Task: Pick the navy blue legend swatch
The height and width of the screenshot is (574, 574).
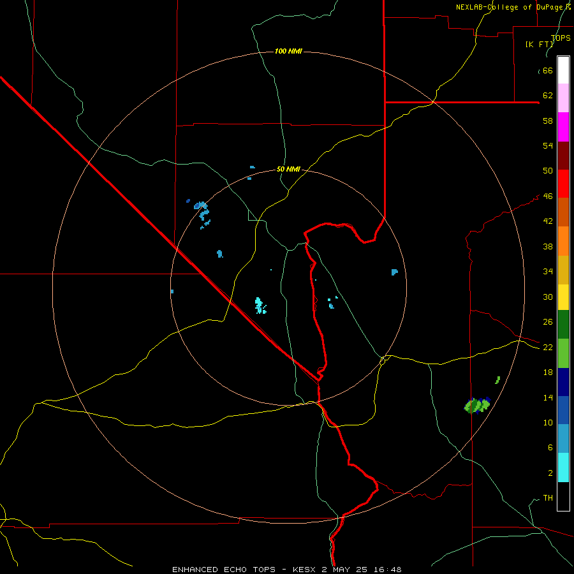Action: pos(563,382)
